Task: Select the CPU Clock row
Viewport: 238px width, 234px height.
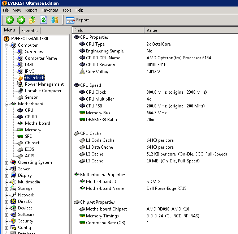Action: coord(155,92)
